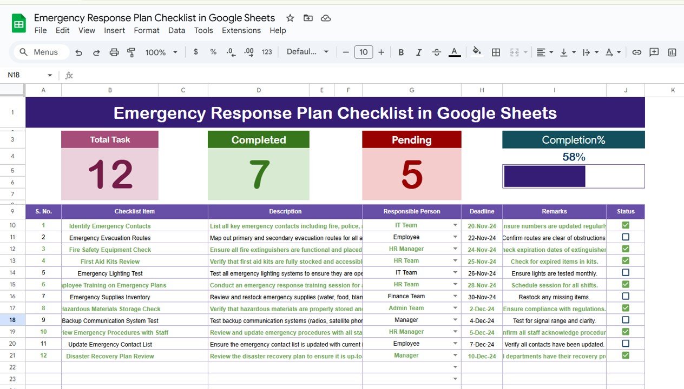The height and width of the screenshot is (389, 684).
Task: Open the Google Sheets home icon
Action: (x=19, y=24)
